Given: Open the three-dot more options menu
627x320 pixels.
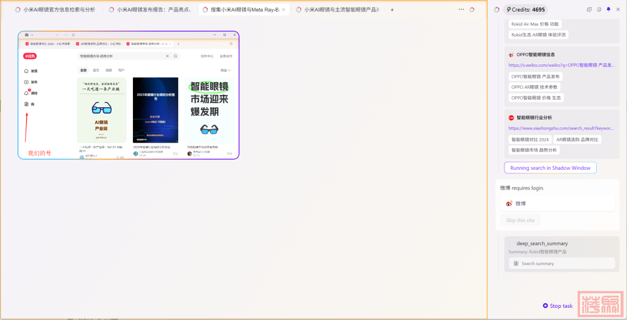Looking at the screenshot, I should point(462,9).
